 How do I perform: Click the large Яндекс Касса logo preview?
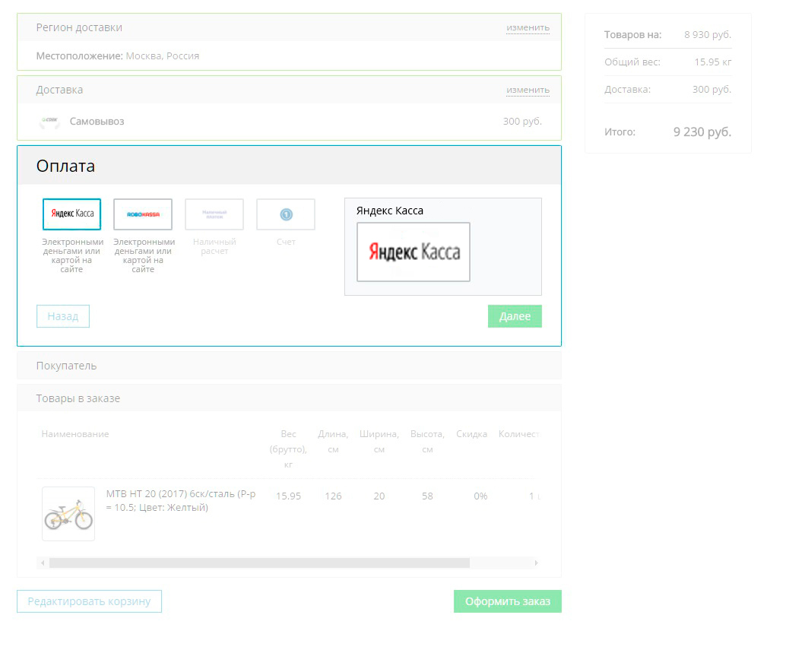pos(414,252)
